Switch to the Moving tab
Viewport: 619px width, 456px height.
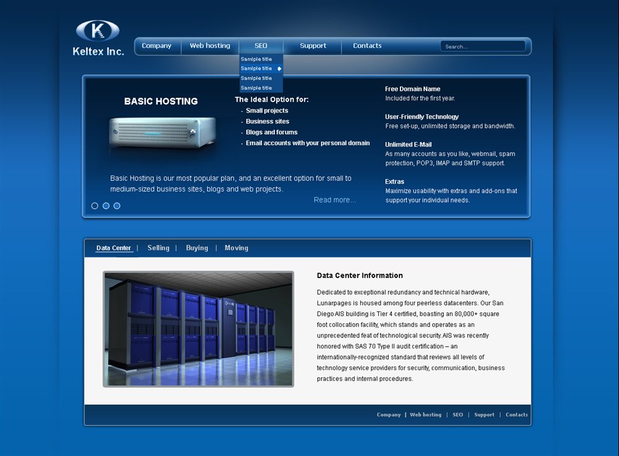click(236, 248)
